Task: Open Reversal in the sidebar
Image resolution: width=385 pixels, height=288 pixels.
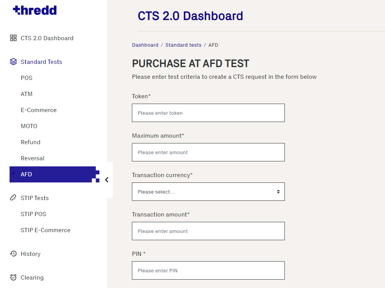Action: tap(32, 158)
